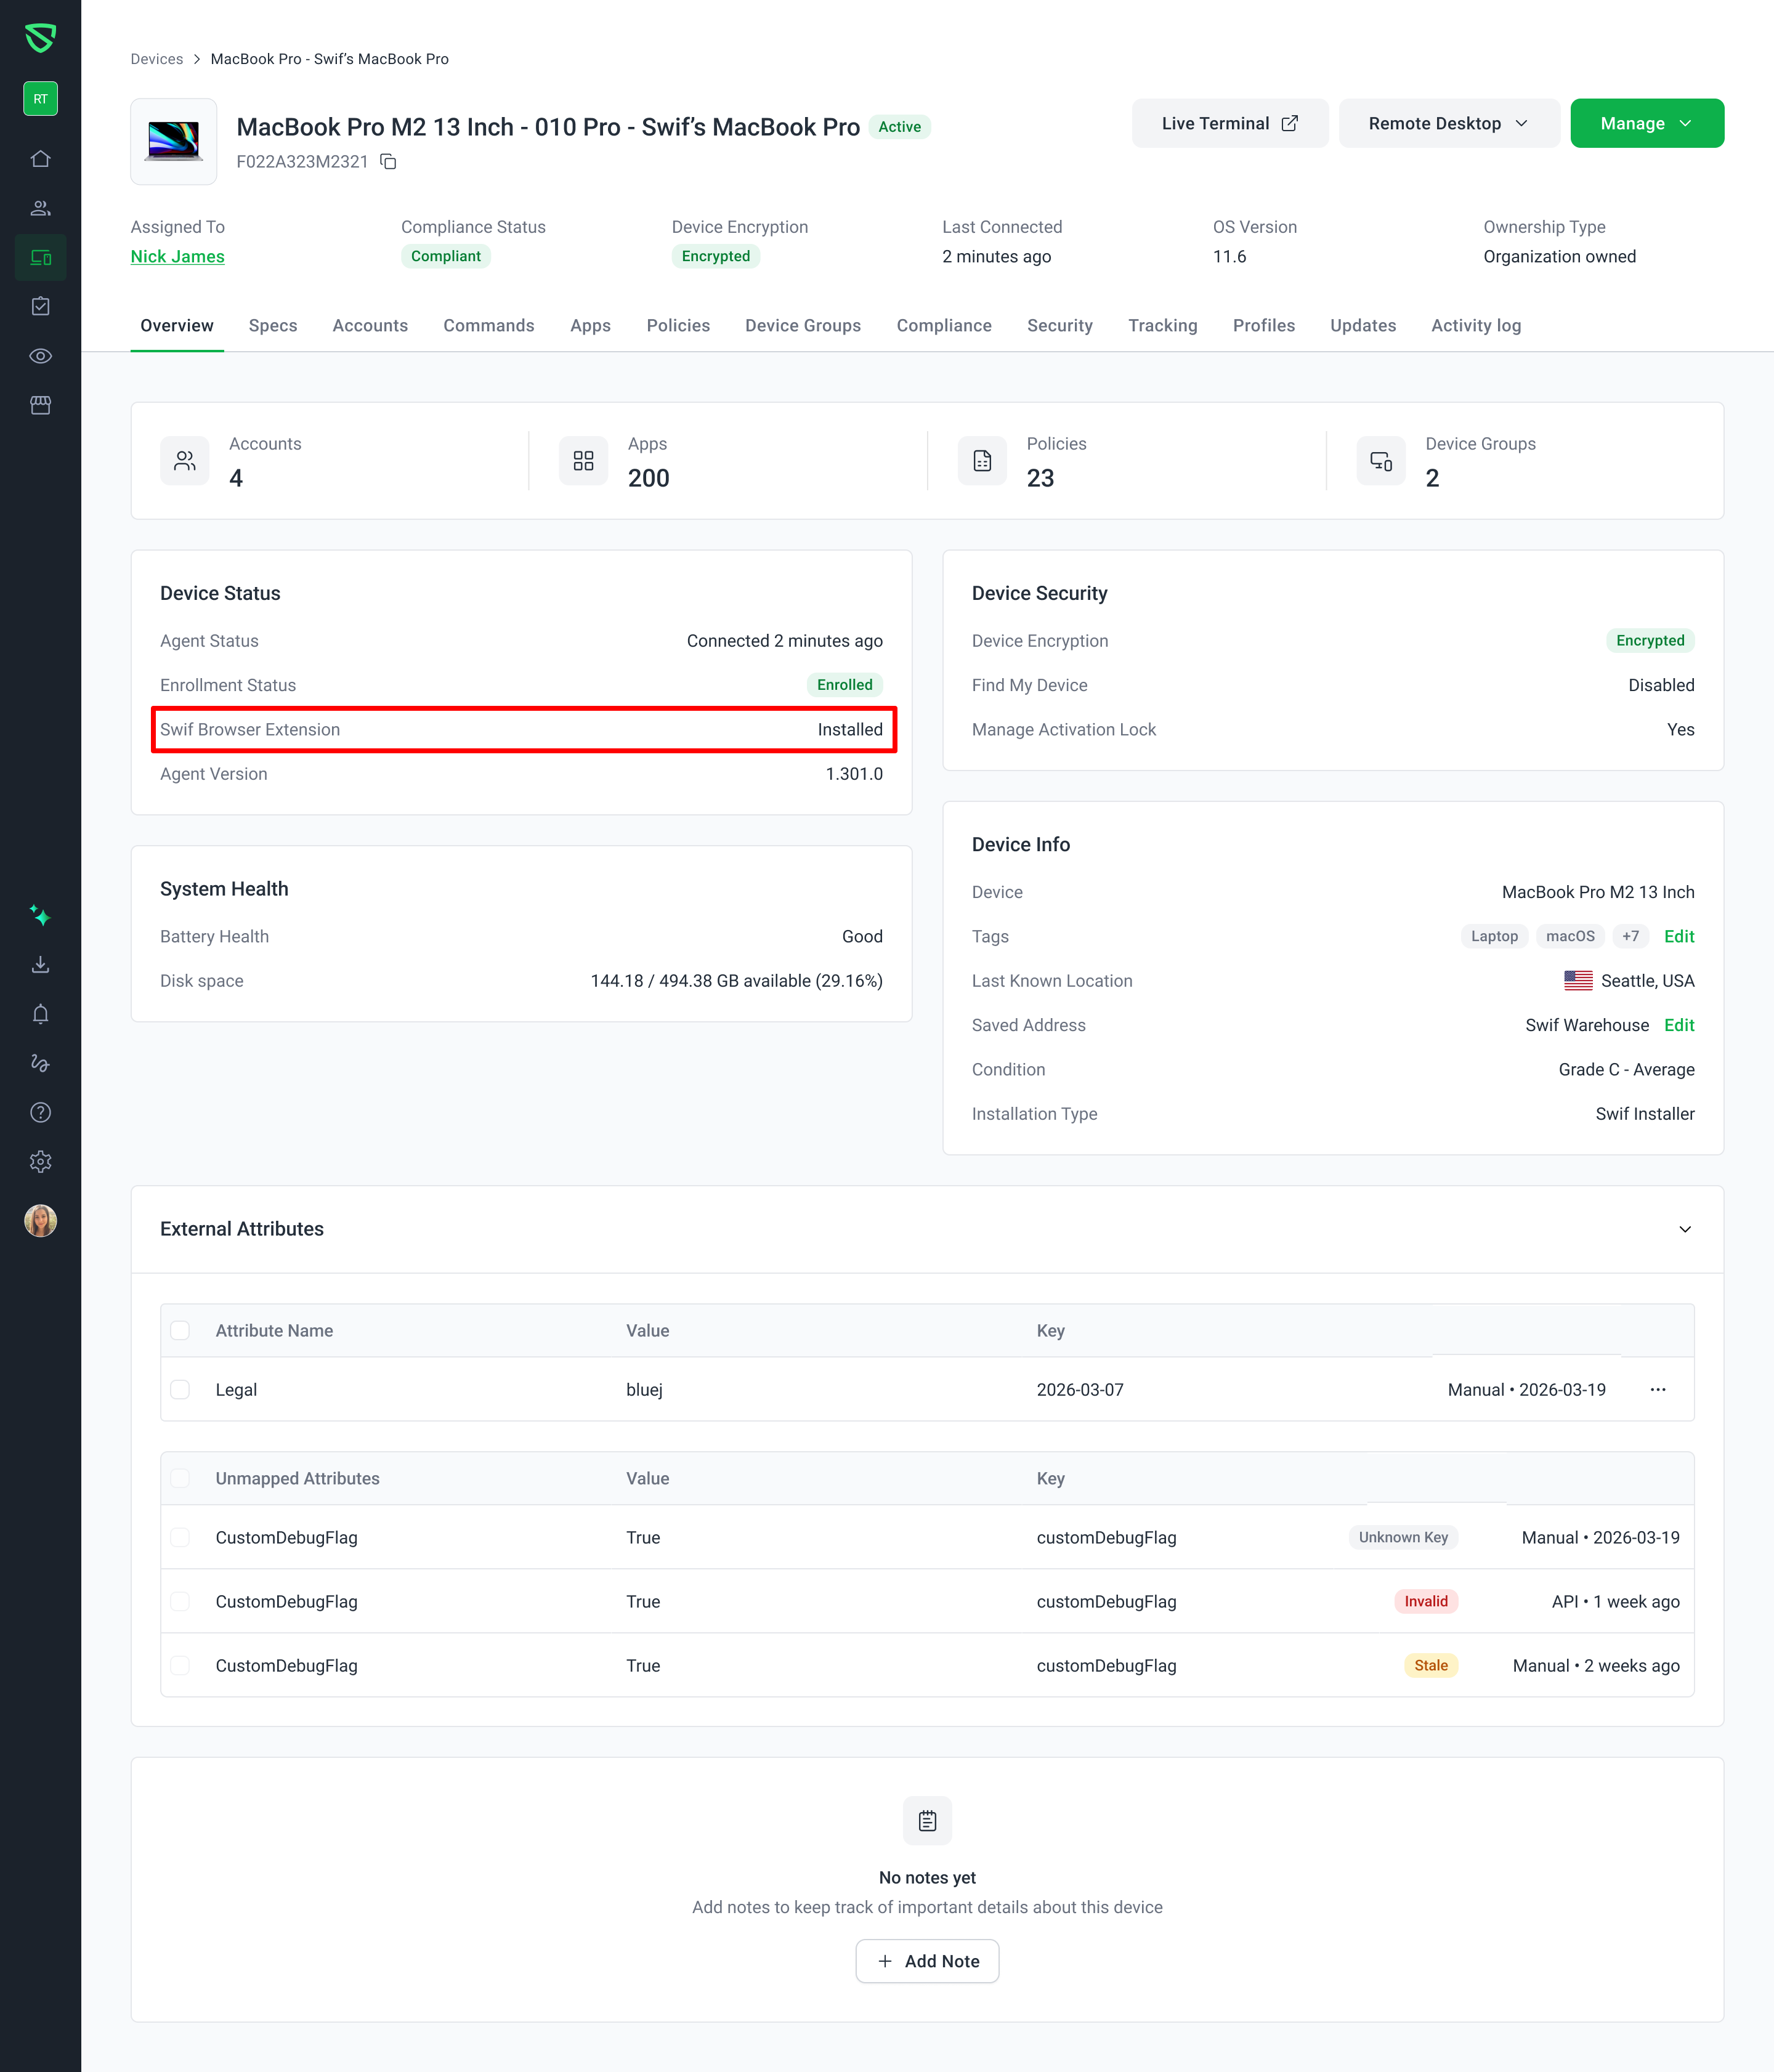Click the Add Note button
Viewport: 1774px width, 2072px height.
[927, 1961]
